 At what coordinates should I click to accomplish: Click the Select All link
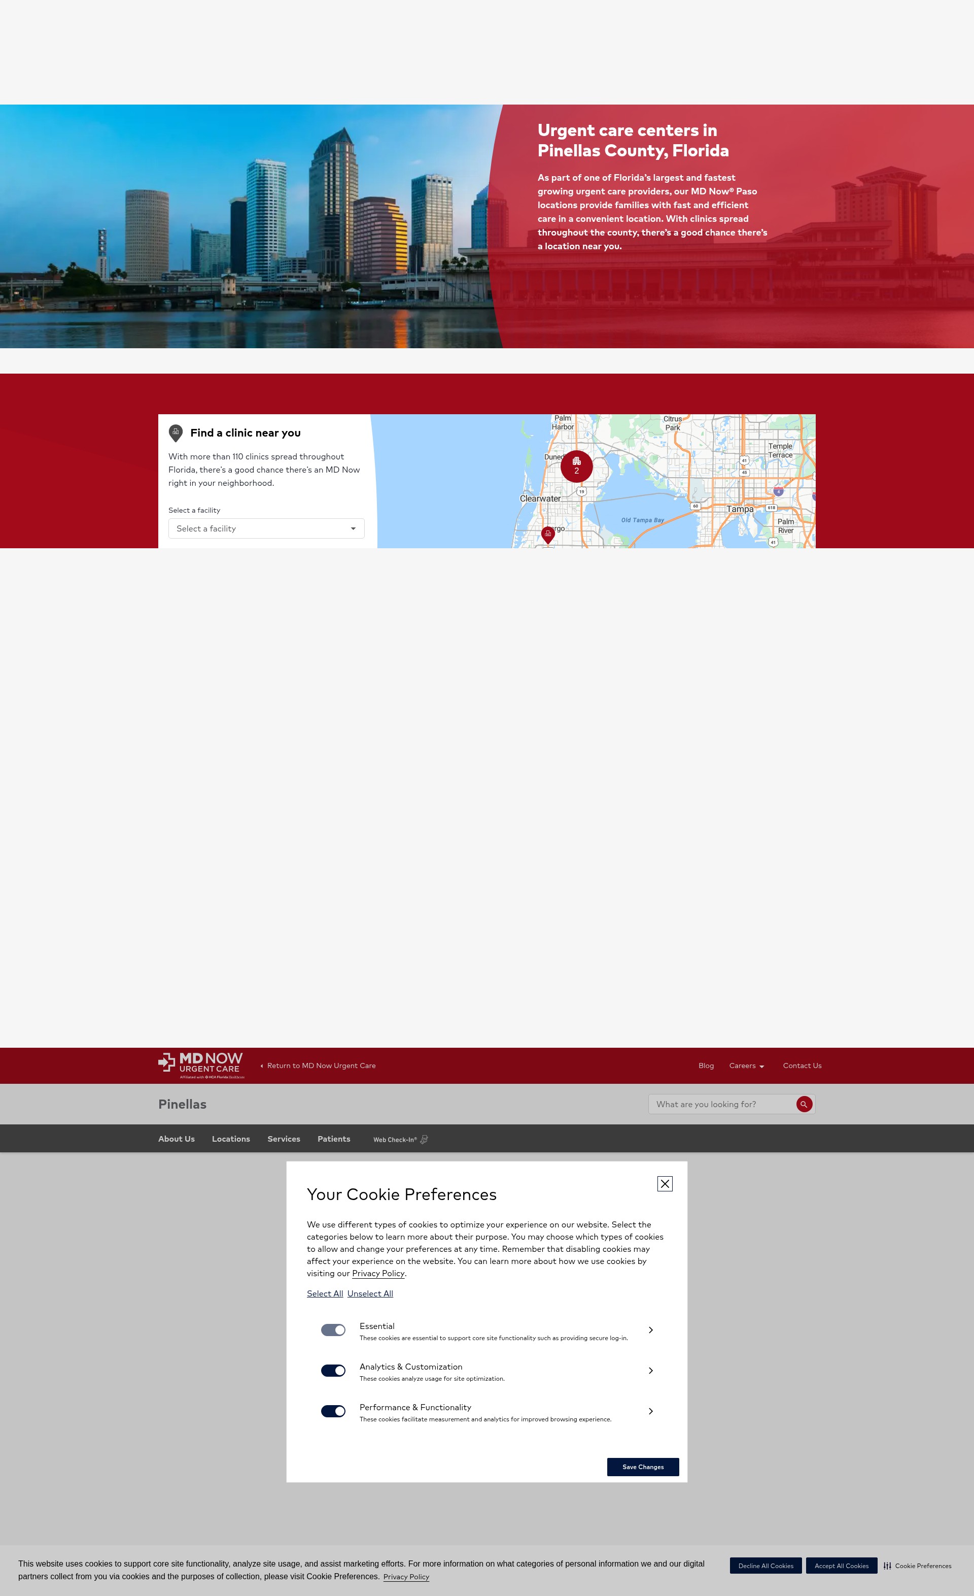click(x=325, y=1293)
